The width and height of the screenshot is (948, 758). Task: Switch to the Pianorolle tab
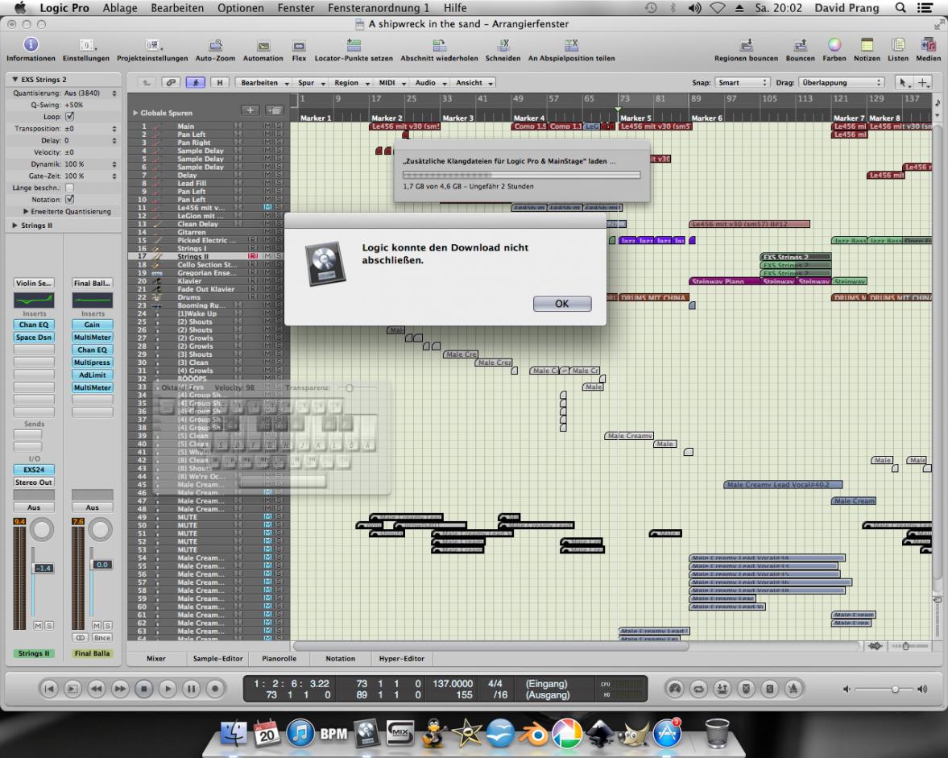[x=279, y=658]
